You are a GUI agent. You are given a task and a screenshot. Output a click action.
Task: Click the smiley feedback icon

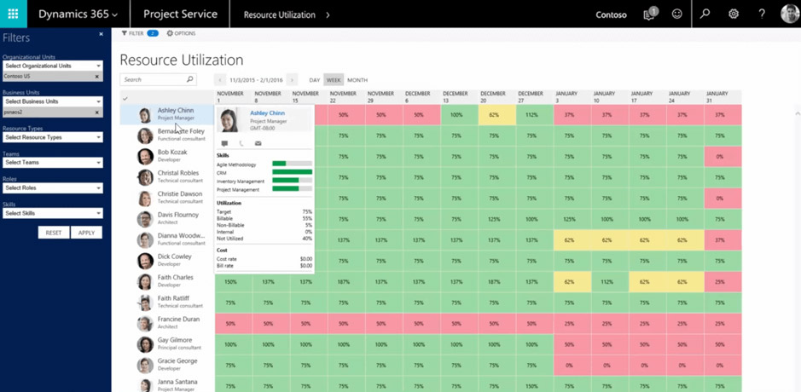[x=676, y=14]
